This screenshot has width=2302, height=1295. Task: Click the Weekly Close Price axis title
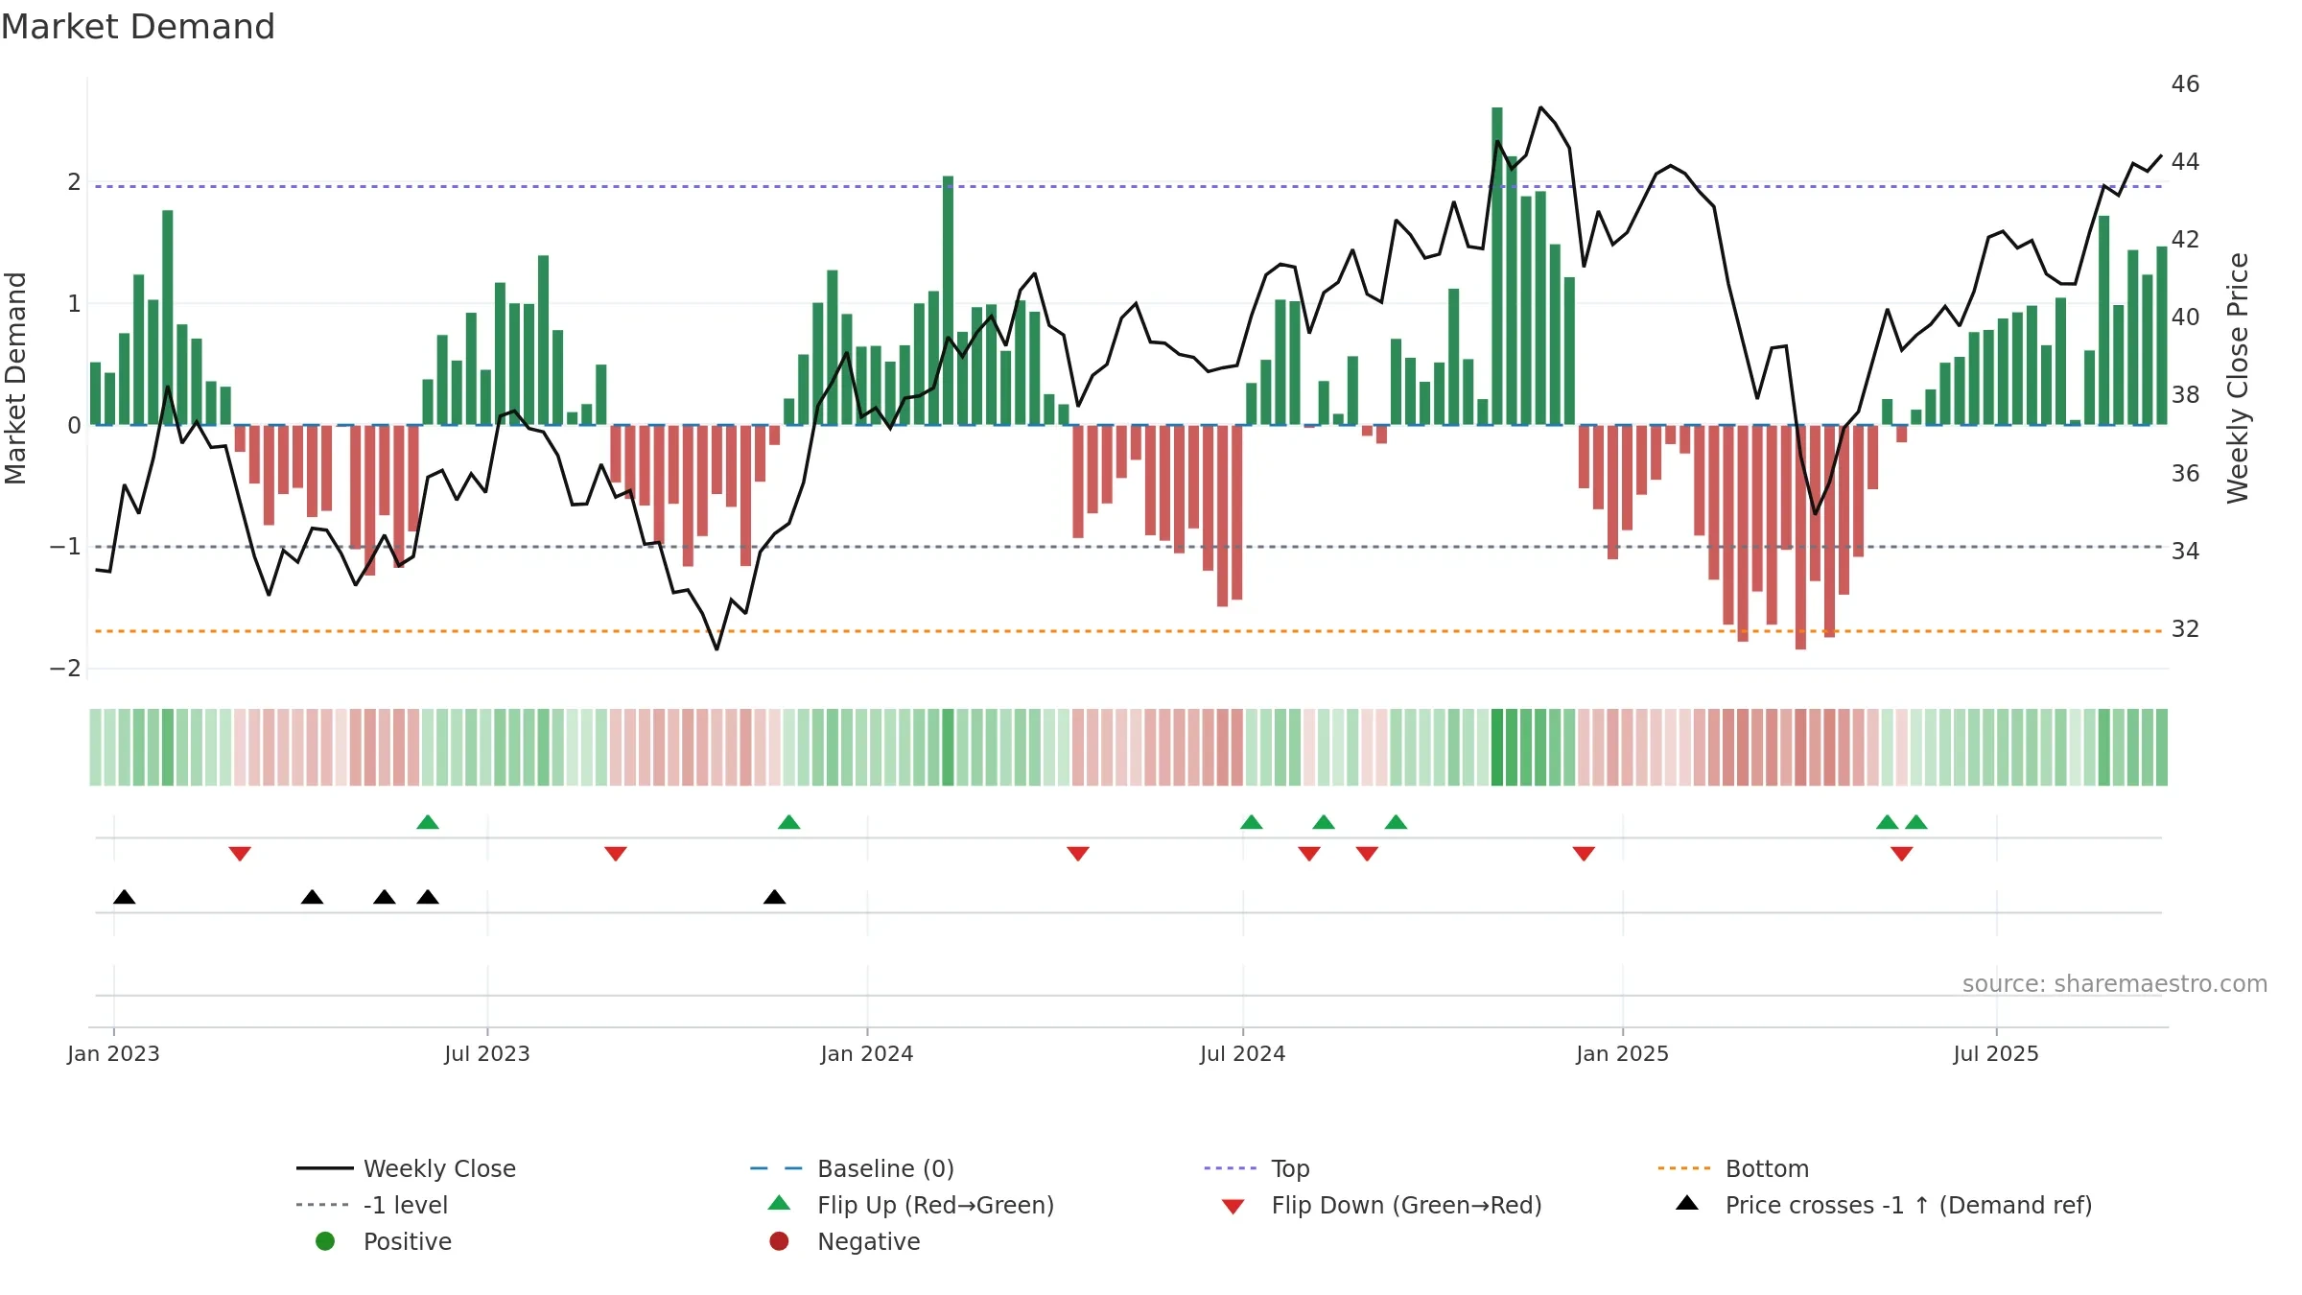[2238, 378]
